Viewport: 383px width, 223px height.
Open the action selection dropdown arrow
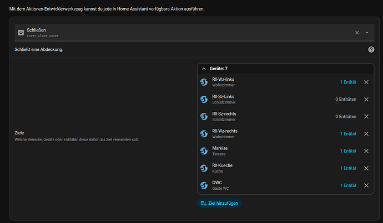click(x=367, y=33)
